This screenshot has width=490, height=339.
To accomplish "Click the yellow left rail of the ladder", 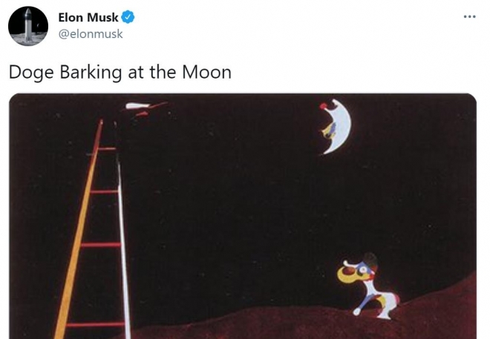I will click(x=77, y=229).
